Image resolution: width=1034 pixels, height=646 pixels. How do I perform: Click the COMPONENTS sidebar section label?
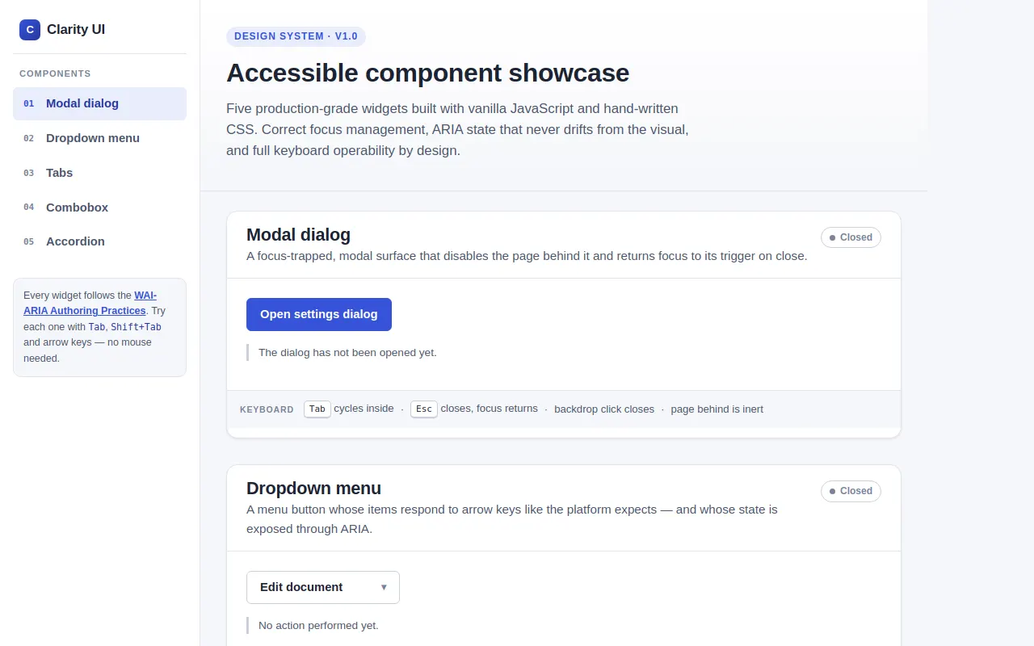tap(55, 73)
